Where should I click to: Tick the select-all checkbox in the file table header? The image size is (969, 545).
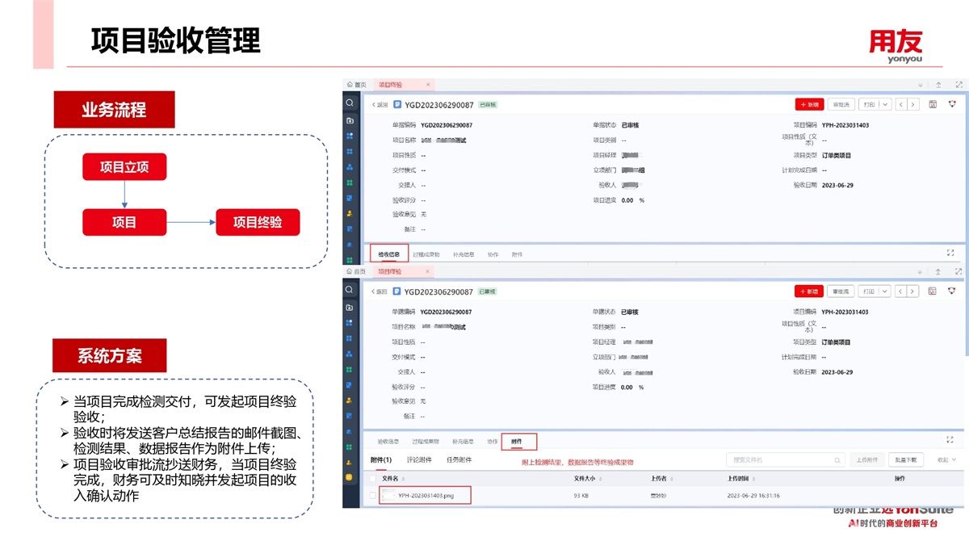point(372,479)
